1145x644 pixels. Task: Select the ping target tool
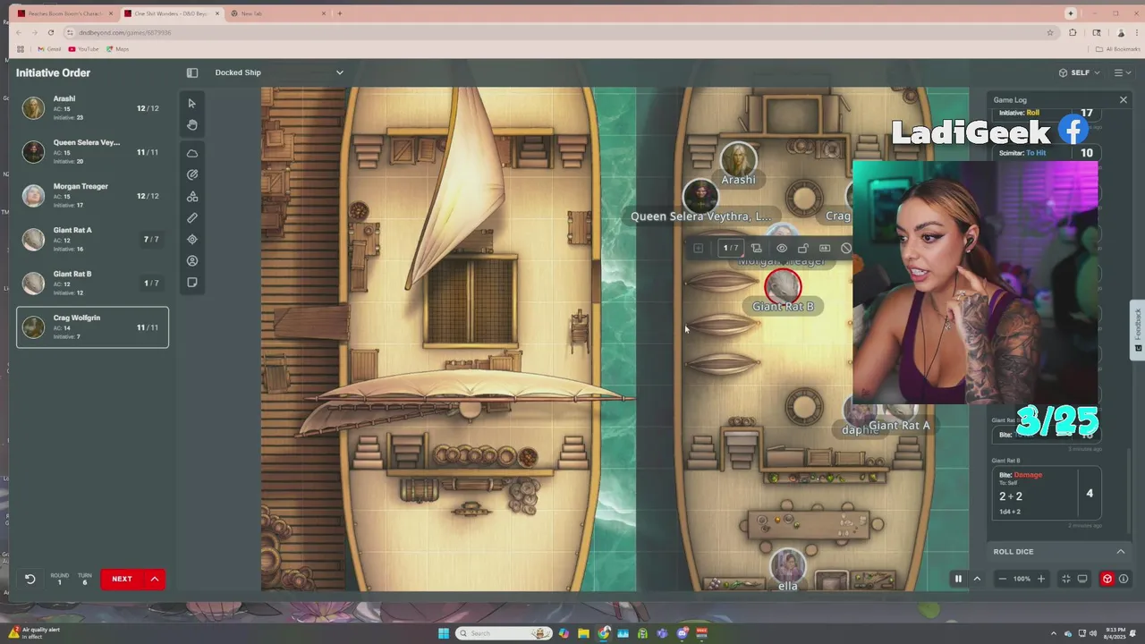coord(192,240)
